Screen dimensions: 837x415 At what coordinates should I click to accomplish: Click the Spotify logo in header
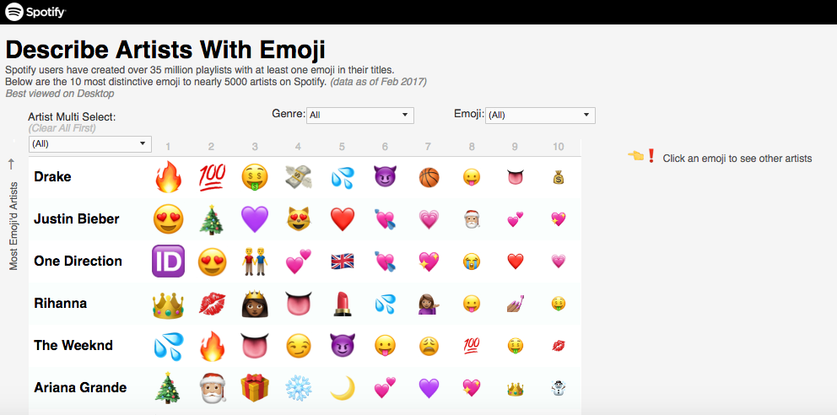35,11
